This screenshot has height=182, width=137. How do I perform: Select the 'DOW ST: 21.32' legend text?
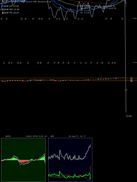(11, 6)
